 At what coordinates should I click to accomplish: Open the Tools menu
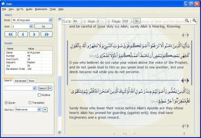tap(53, 9)
